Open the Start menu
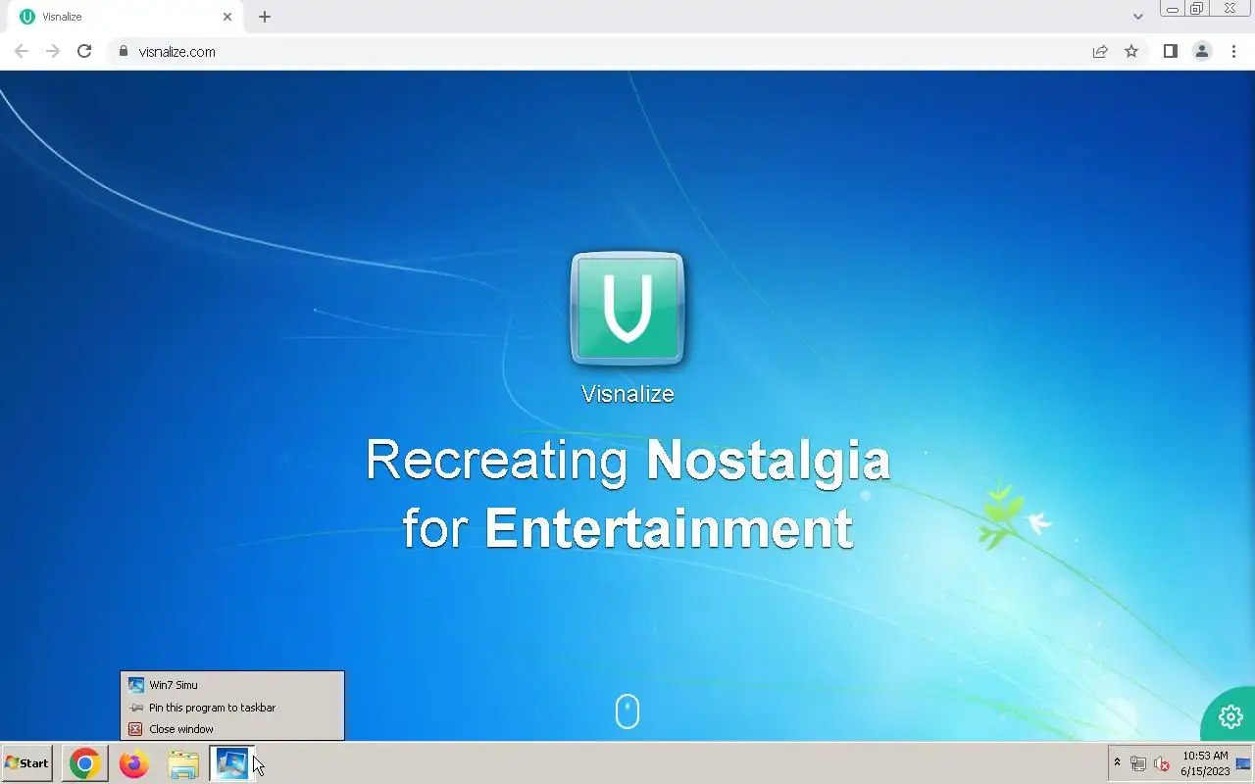 coord(27,763)
